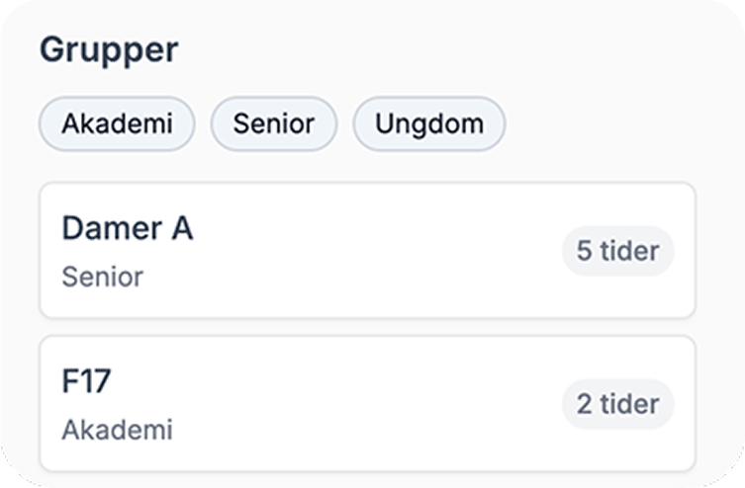Click the Akademi subtitle under F17
Image resolution: width=745 pixels, height=488 pixels.
click(x=117, y=430)
